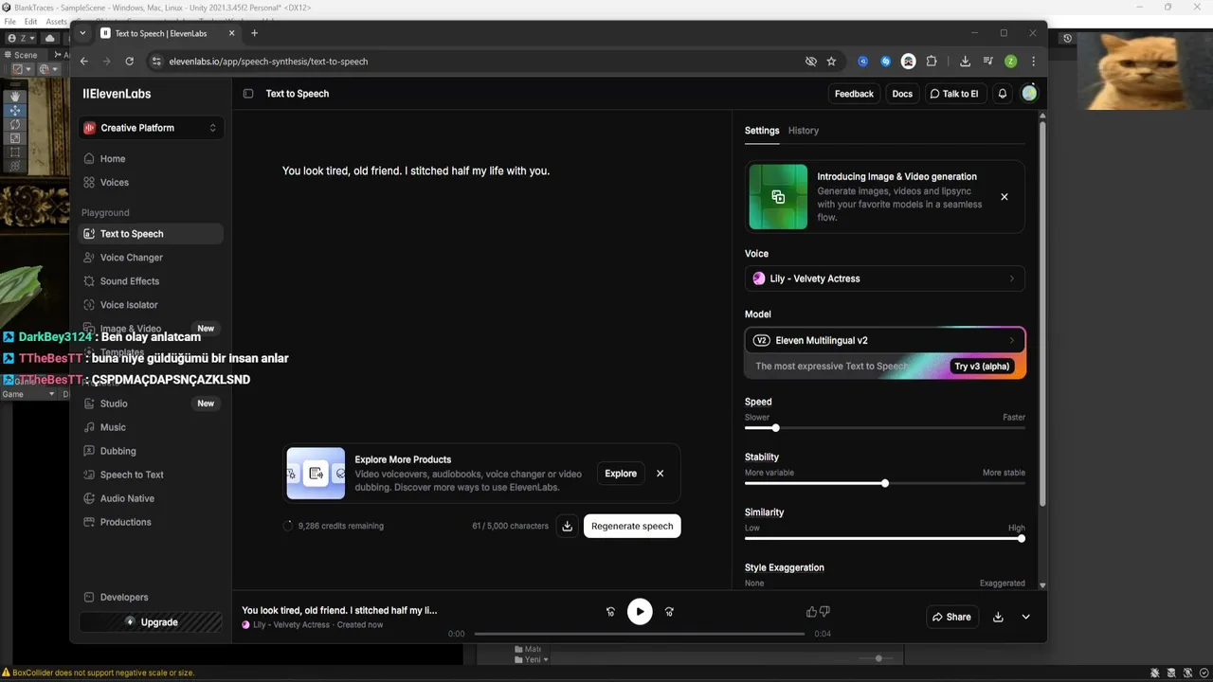Select the Settings tab

[x=762, y=131]
